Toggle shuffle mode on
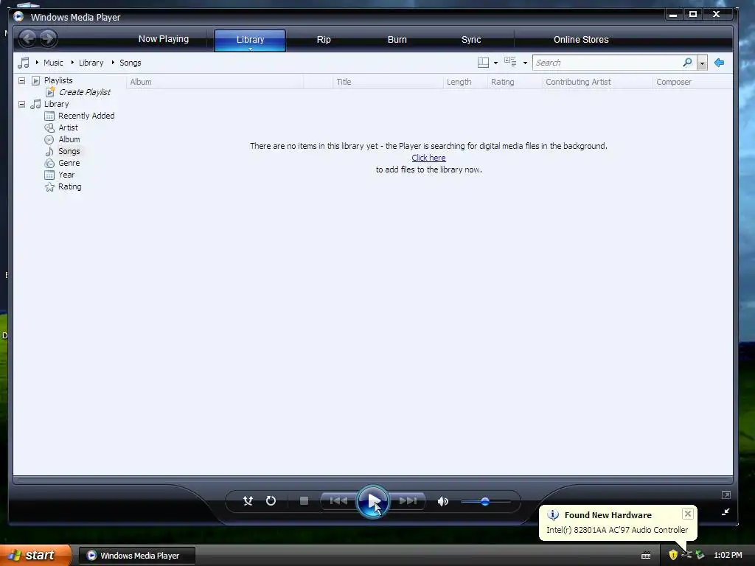 pyautogui.click(x=248, y=501)
